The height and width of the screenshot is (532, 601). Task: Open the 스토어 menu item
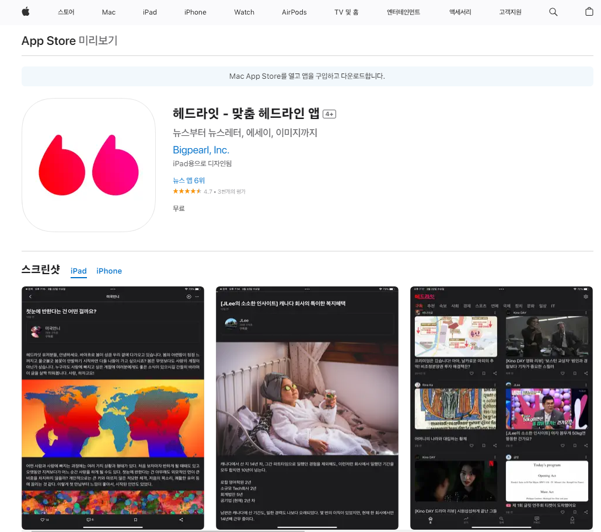[x=66, y=12]
